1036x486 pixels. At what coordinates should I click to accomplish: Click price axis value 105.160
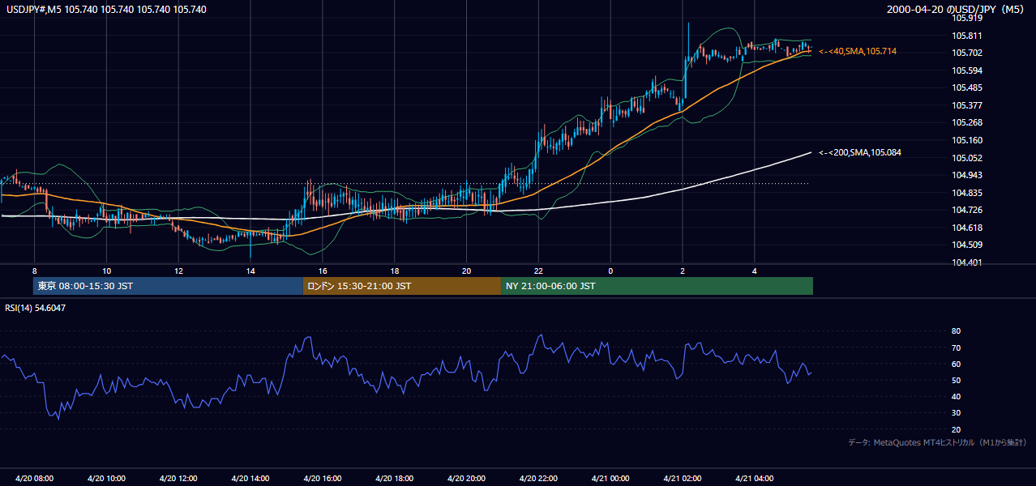point(966,140)
